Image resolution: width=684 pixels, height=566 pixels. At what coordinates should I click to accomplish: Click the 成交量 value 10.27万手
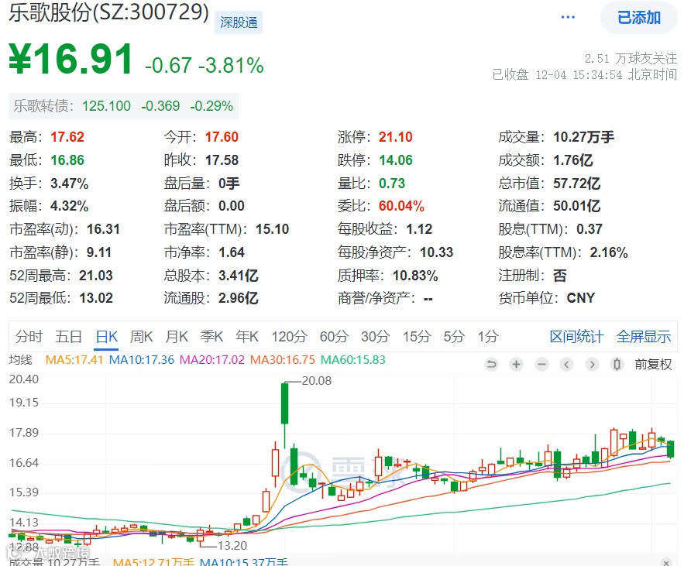click(583, 137)
